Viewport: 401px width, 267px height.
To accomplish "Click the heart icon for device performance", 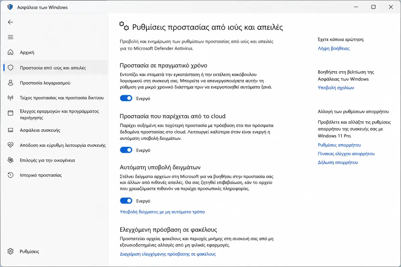I will tap(11, 145).
